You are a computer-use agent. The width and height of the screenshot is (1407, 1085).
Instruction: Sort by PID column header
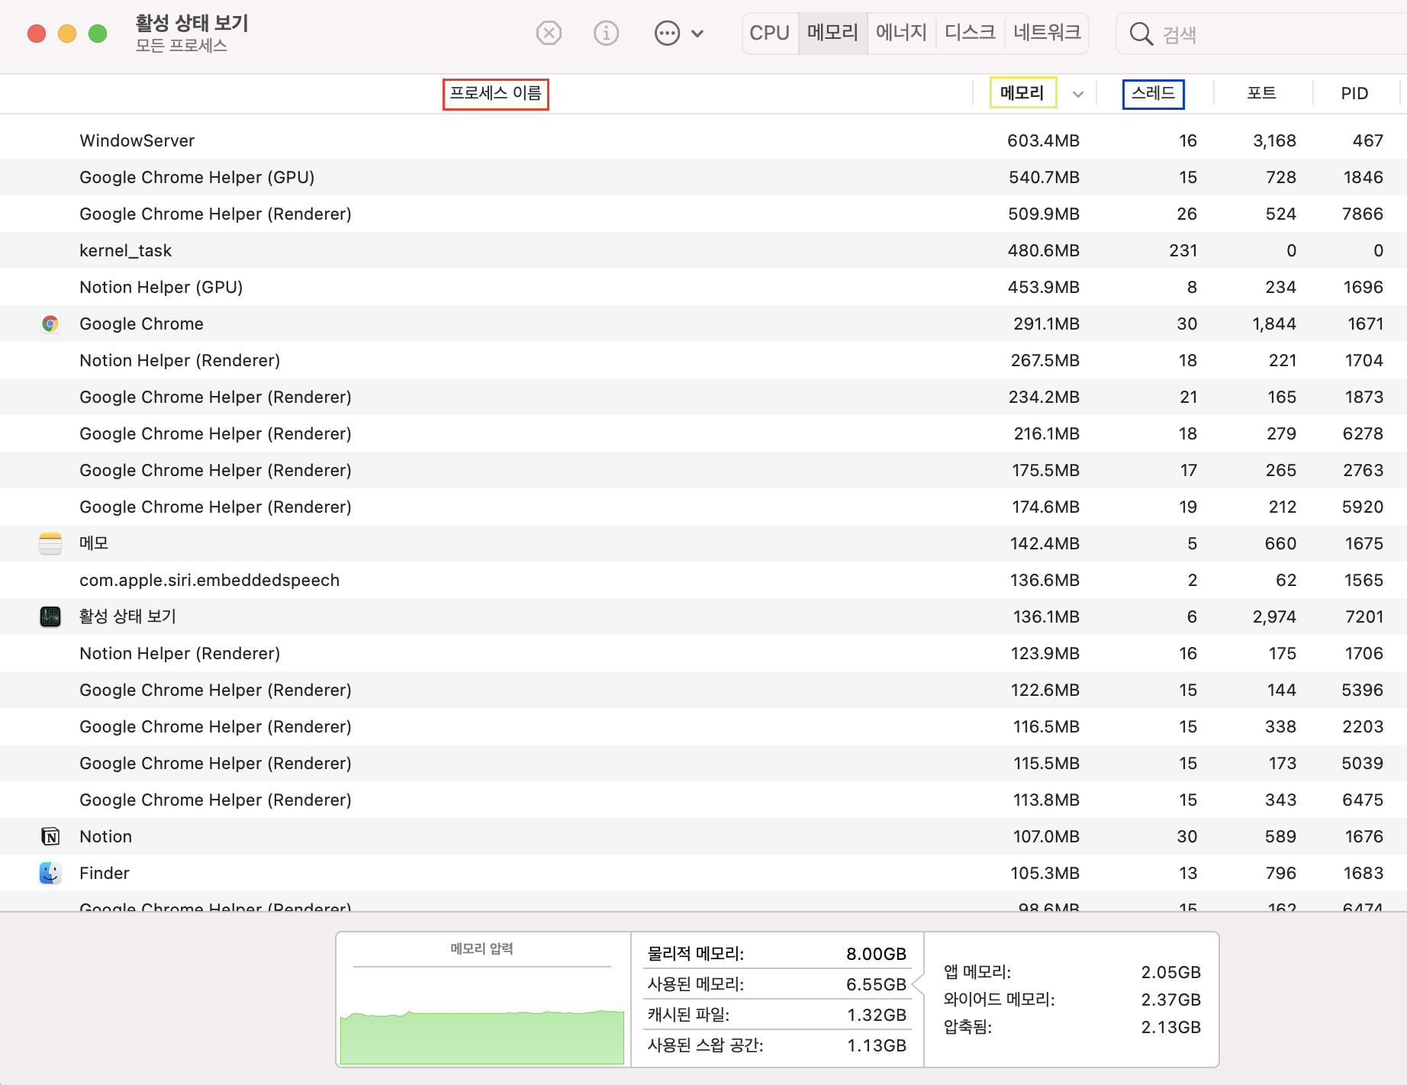1354,94
